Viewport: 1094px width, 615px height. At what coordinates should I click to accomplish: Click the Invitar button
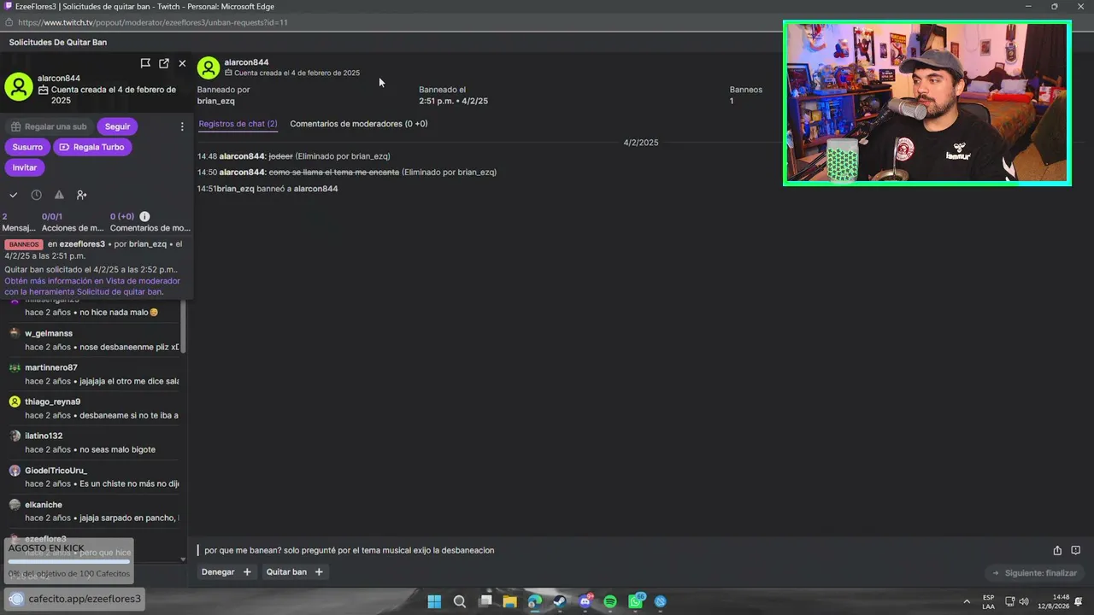[x=25, y=167]
